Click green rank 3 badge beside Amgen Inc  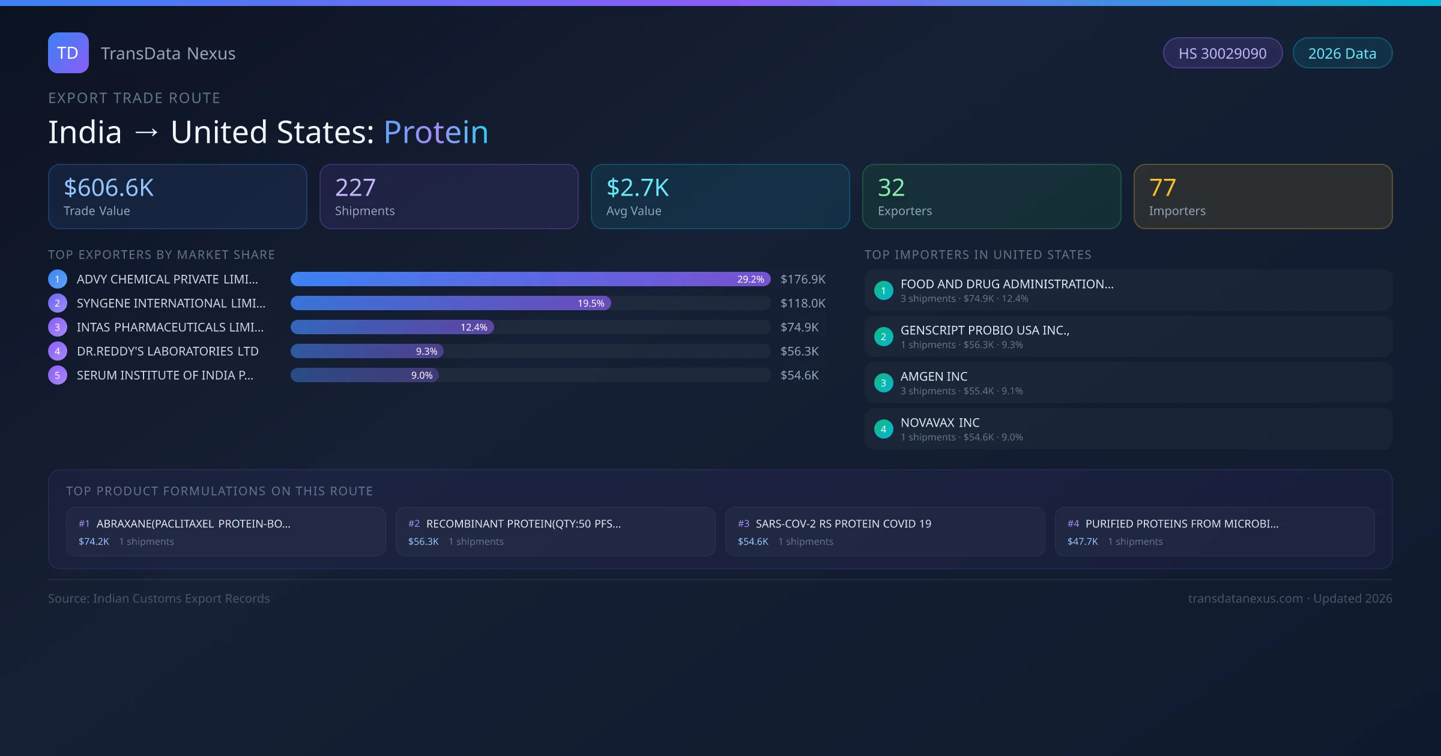[883, 383]
